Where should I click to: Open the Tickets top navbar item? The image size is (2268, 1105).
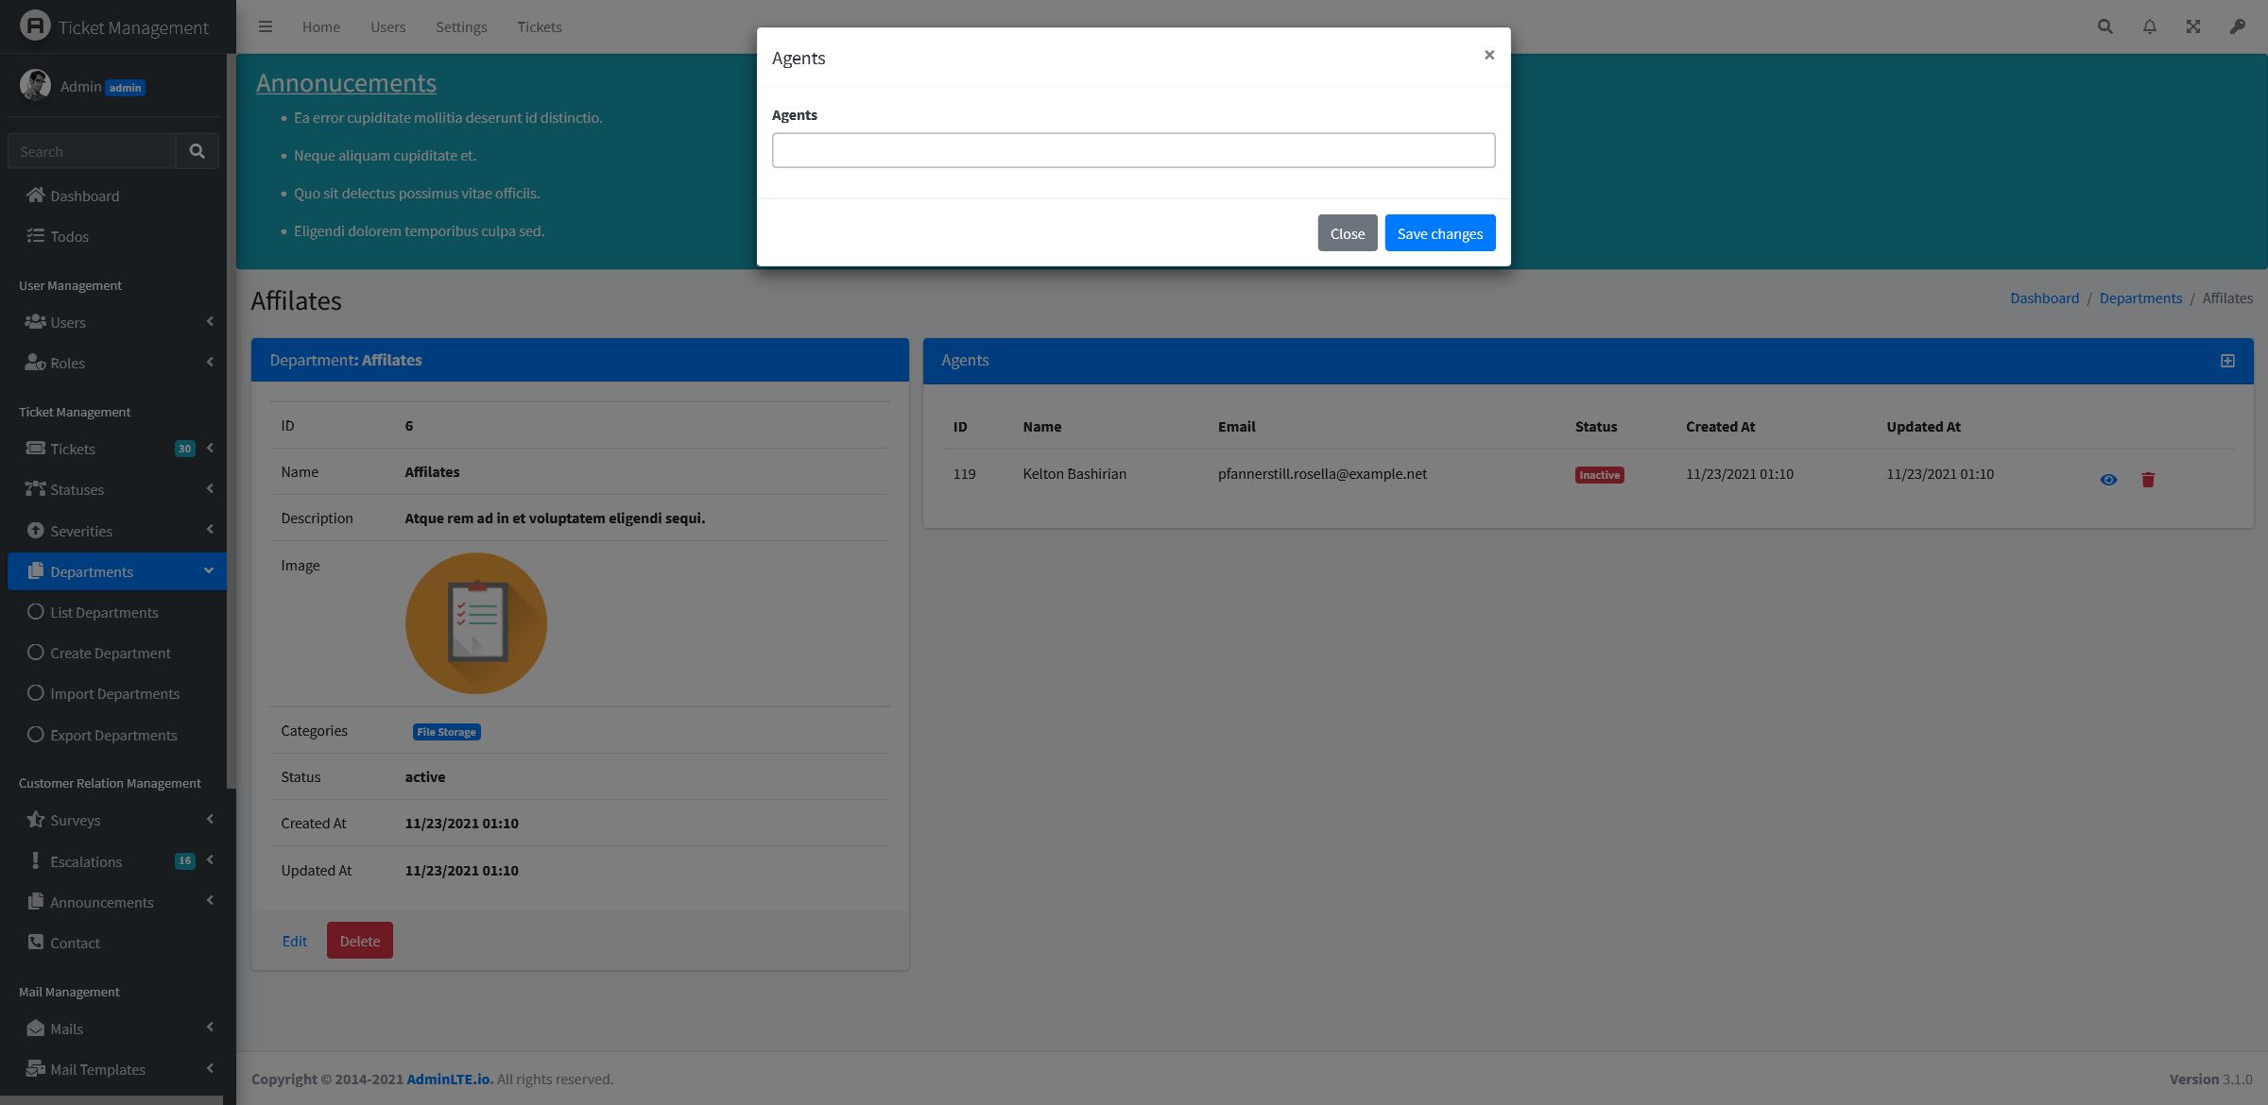(539, 26)
